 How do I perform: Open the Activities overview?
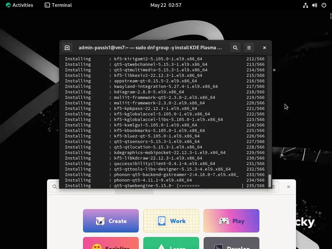pyautogui.click(x=19, y=5)
